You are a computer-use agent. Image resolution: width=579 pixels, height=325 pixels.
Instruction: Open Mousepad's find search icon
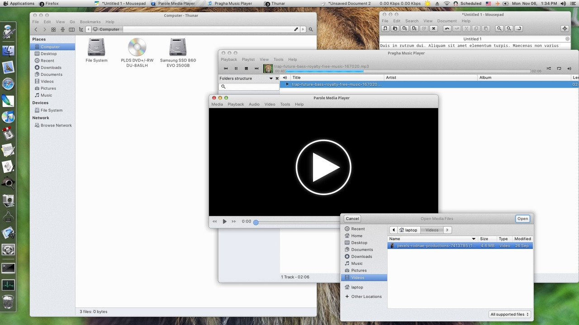(499, 28)
